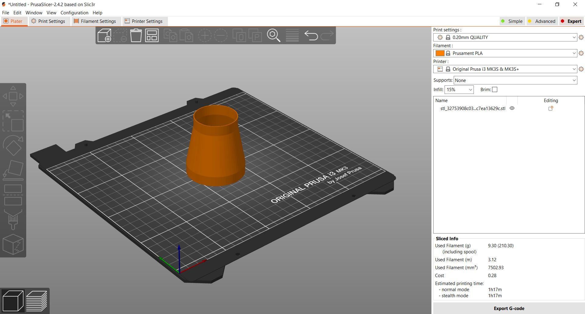Click the Arrange objects icon

pos(152,35)
